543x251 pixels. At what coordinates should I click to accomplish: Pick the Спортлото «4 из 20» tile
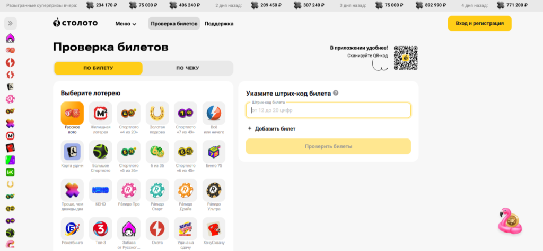(129, 118)
